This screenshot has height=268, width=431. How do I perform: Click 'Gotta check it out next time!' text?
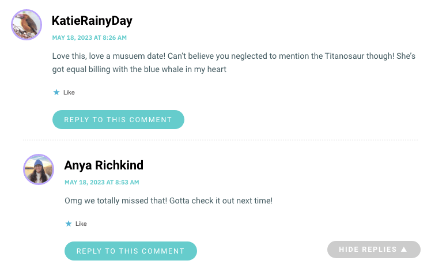[221, 201]
